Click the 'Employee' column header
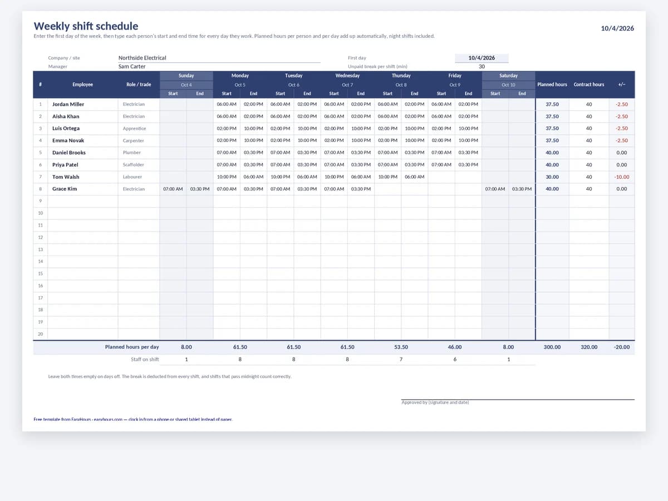This screenshot has height=501, width=668. click(83, 85)
